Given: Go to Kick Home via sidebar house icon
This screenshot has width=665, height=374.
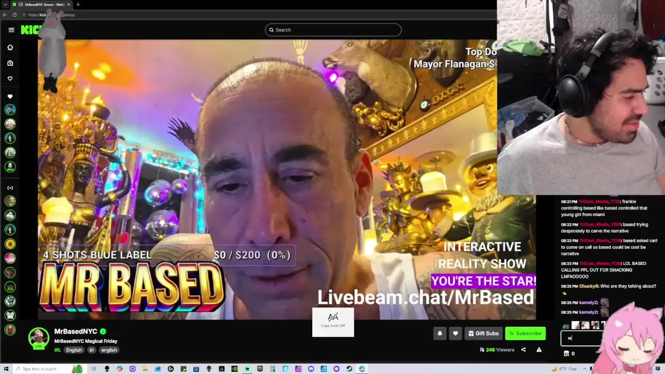Looking at the screenshot, I should click(10, 47).
